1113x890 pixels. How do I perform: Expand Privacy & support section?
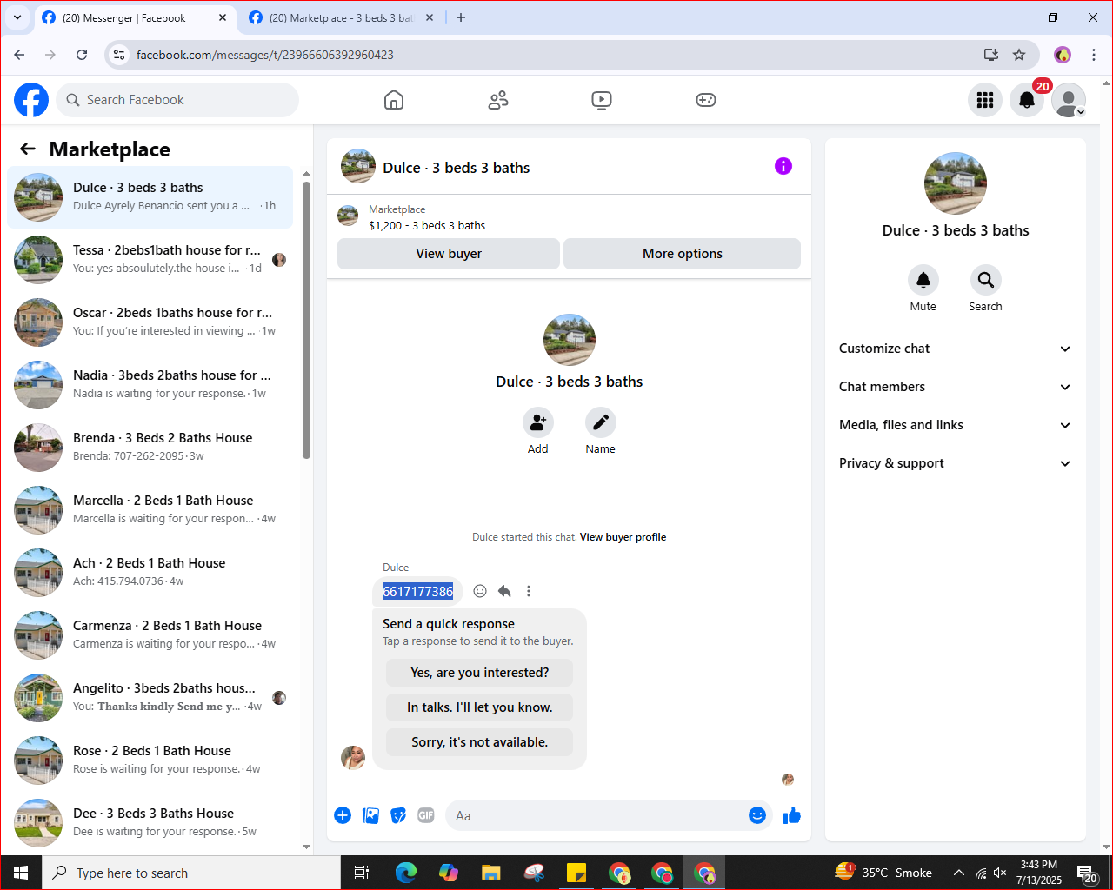tap(955, 463)
